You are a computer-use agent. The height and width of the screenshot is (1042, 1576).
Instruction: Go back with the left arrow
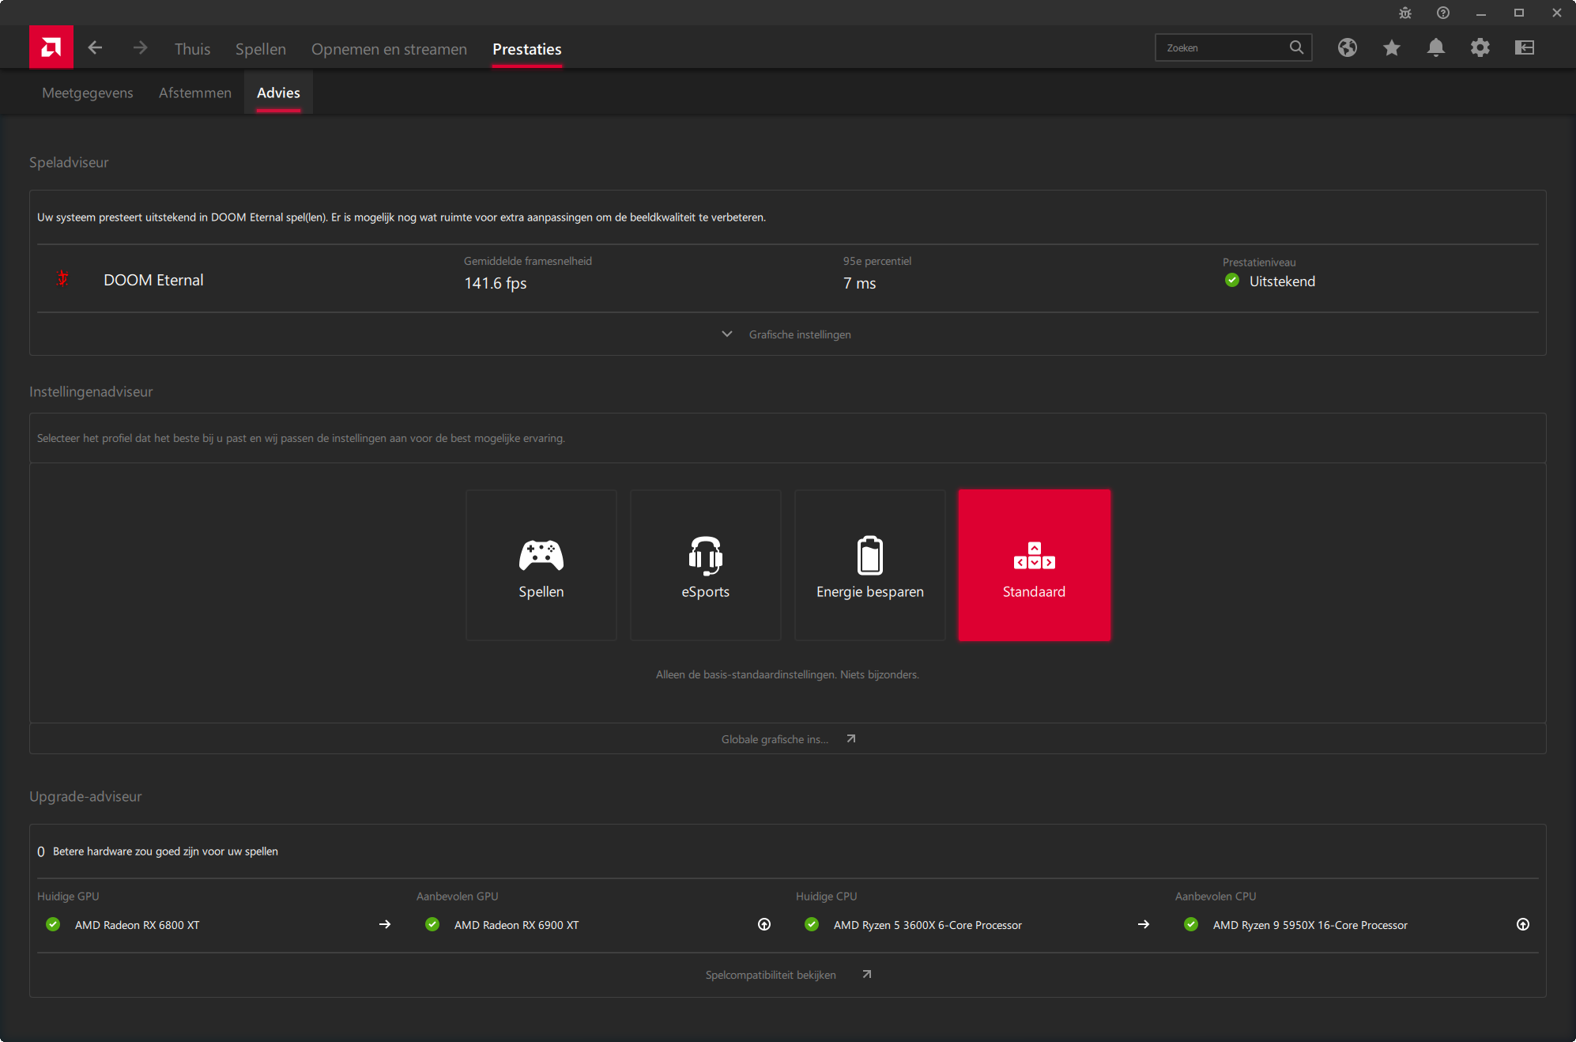click(95, 48)
